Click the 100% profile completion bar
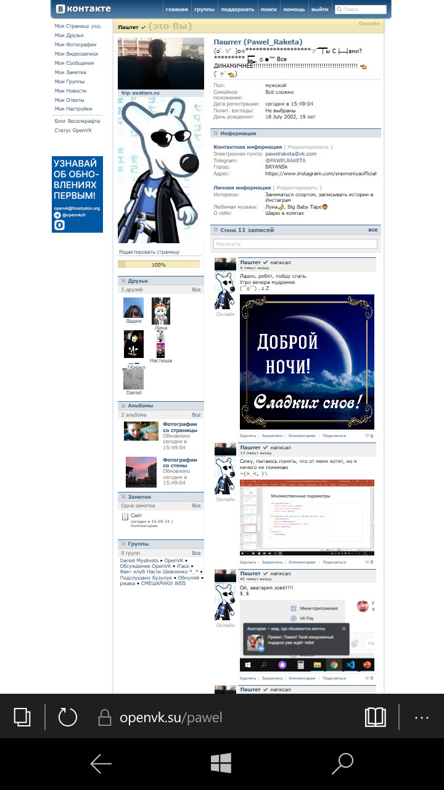Screen dimensions: 444x790 (159, 264)
